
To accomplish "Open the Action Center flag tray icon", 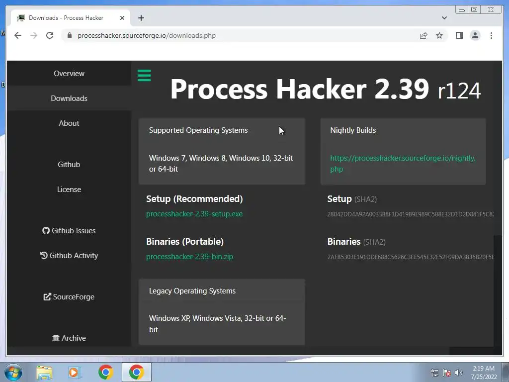I will click(447, 373).
